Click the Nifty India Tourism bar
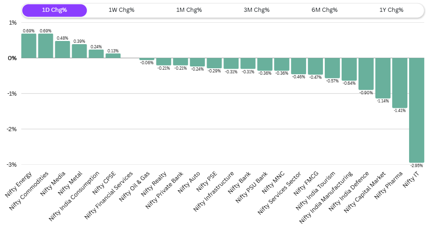Image resolution: width=431 pixels, height=229 pixels. pyautogui.click(x=332, y=68)
